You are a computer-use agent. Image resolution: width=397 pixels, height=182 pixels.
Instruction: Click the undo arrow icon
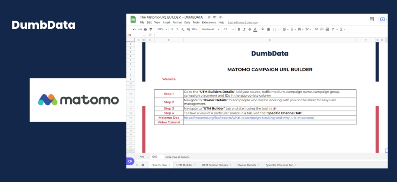(x=135, y=29)
